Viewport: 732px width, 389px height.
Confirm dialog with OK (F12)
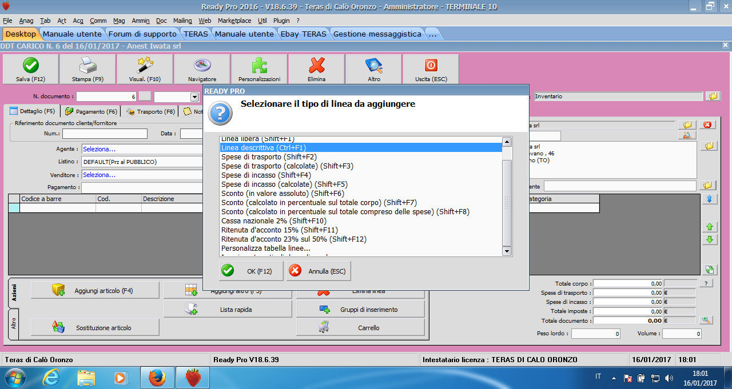coord(251,271)
